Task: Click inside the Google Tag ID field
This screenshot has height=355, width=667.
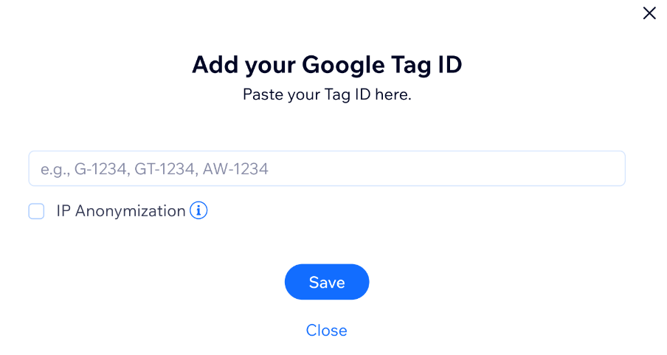Action: 327,168
